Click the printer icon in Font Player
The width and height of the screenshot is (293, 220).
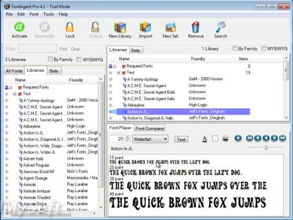tap(225, 139)
